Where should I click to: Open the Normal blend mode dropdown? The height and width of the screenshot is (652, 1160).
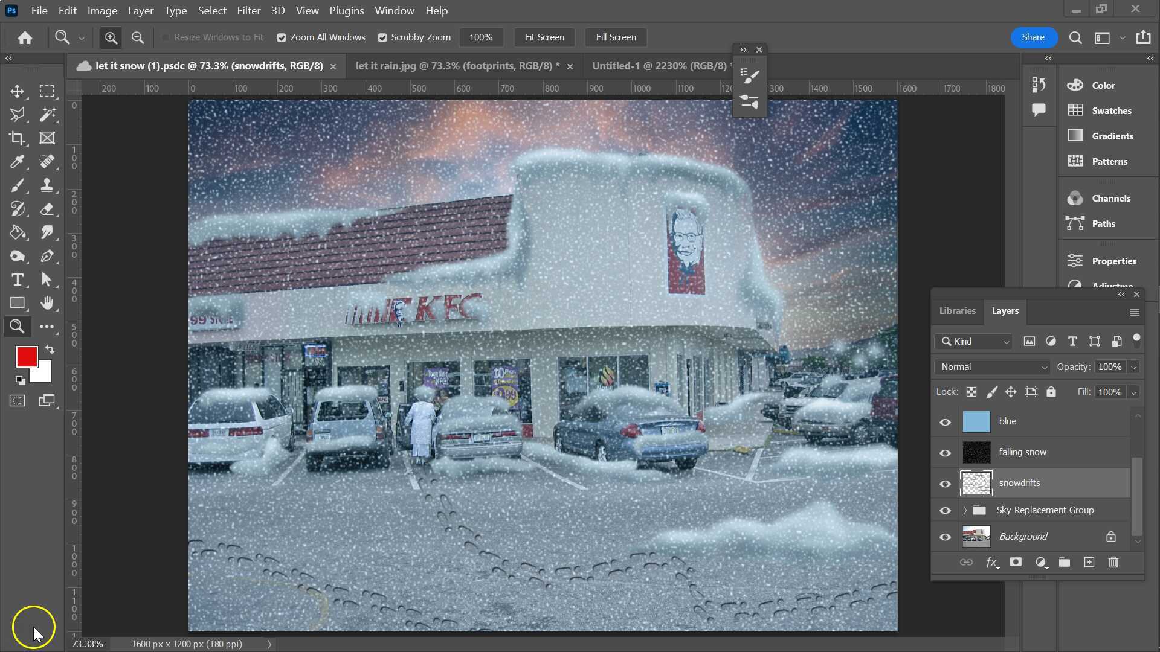click(993, 367)
